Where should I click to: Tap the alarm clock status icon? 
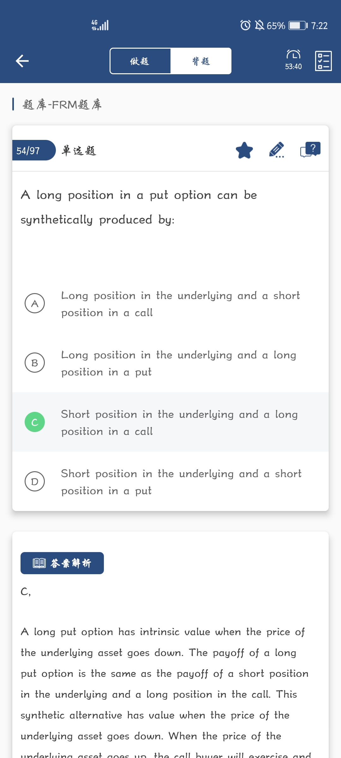click(245, 25)
